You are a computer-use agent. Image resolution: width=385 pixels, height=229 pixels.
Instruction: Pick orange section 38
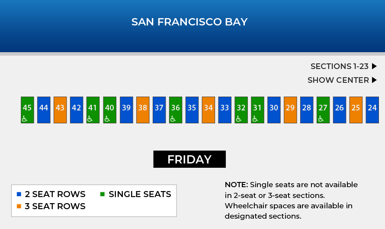(143, 110)
